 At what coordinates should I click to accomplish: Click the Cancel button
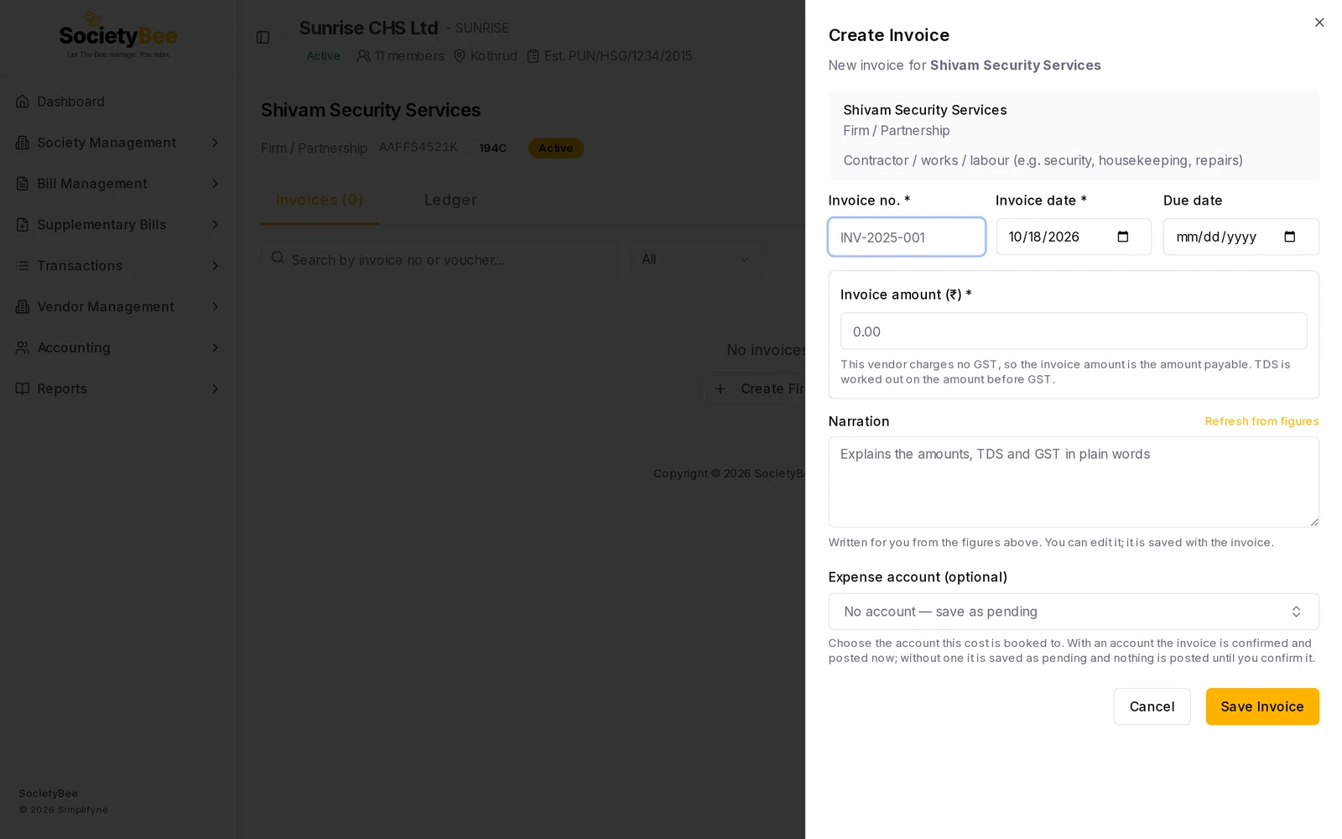click(1152, 706)
